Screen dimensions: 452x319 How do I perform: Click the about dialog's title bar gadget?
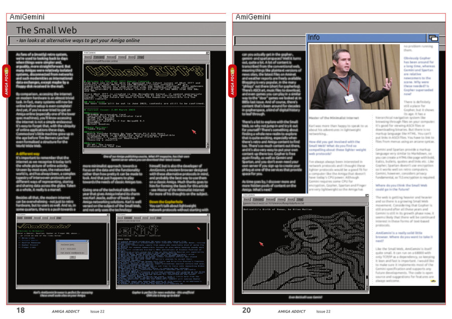coord(87,241)
